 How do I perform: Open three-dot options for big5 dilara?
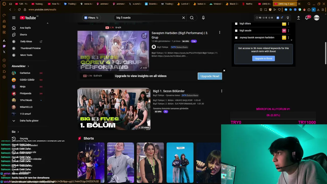(288, 24)
